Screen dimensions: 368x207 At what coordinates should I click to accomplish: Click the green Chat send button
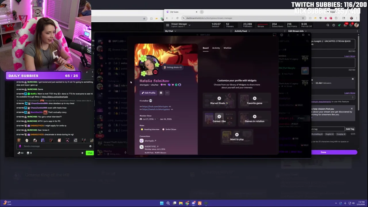click(90, 153)
